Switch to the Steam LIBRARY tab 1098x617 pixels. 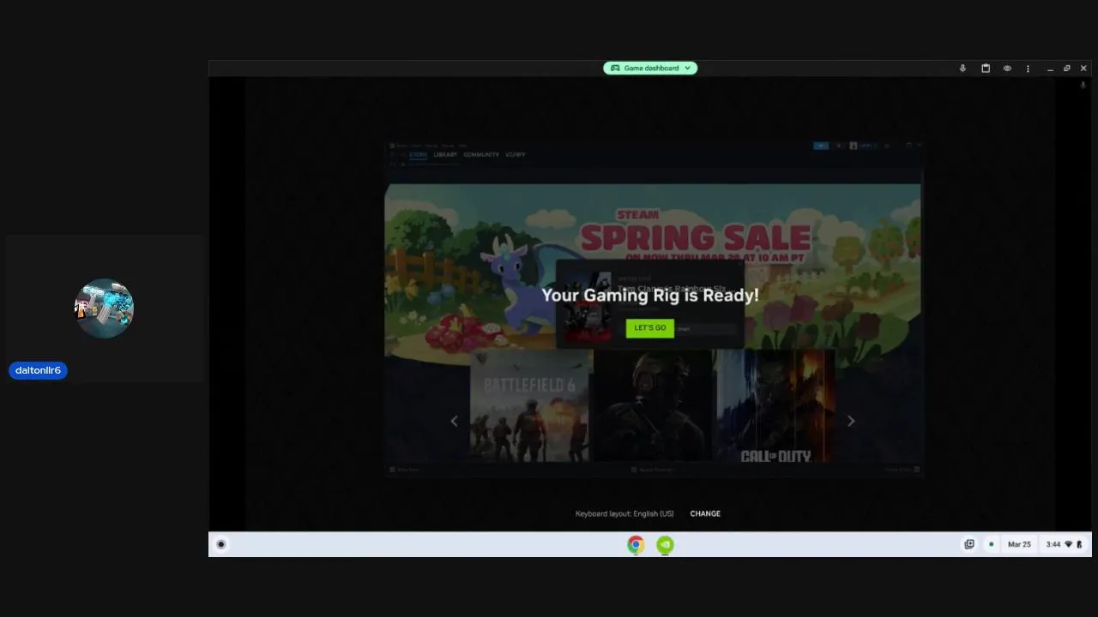click(445, 155)
